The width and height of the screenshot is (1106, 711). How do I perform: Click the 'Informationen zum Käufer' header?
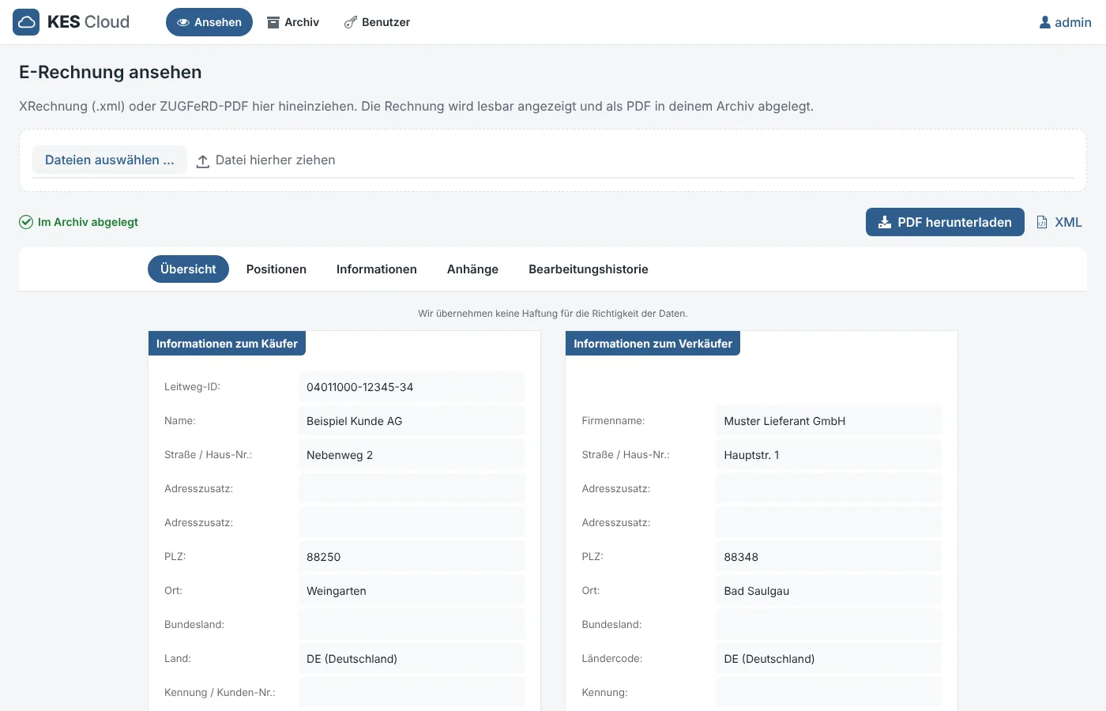pyautogui.click(x=227, y=344)
